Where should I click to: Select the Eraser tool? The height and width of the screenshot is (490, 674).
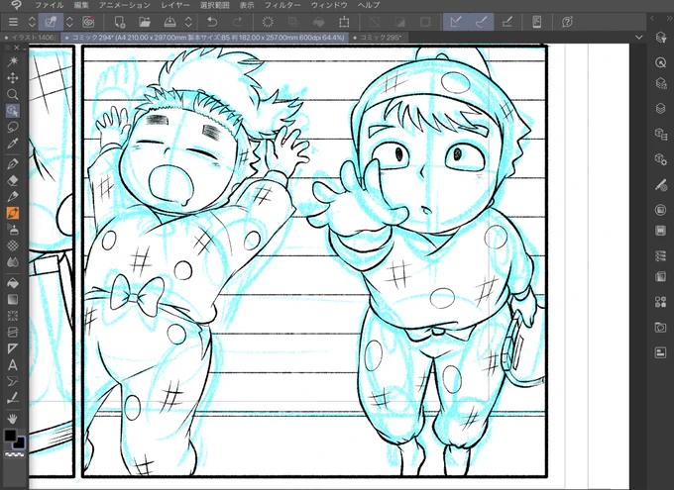13,180
